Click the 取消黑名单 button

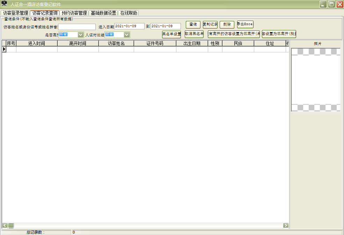(194, 34)
